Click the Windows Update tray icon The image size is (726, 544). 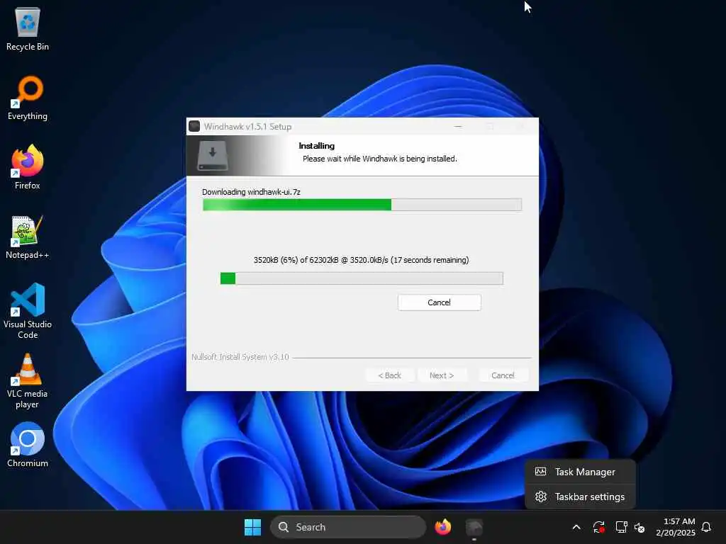click(598, 527)
